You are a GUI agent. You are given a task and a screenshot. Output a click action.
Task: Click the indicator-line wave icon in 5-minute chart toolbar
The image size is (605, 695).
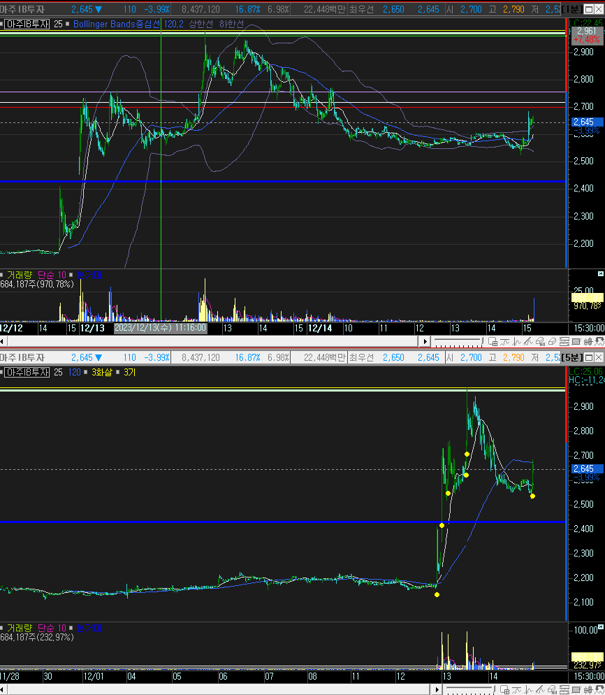516,689
